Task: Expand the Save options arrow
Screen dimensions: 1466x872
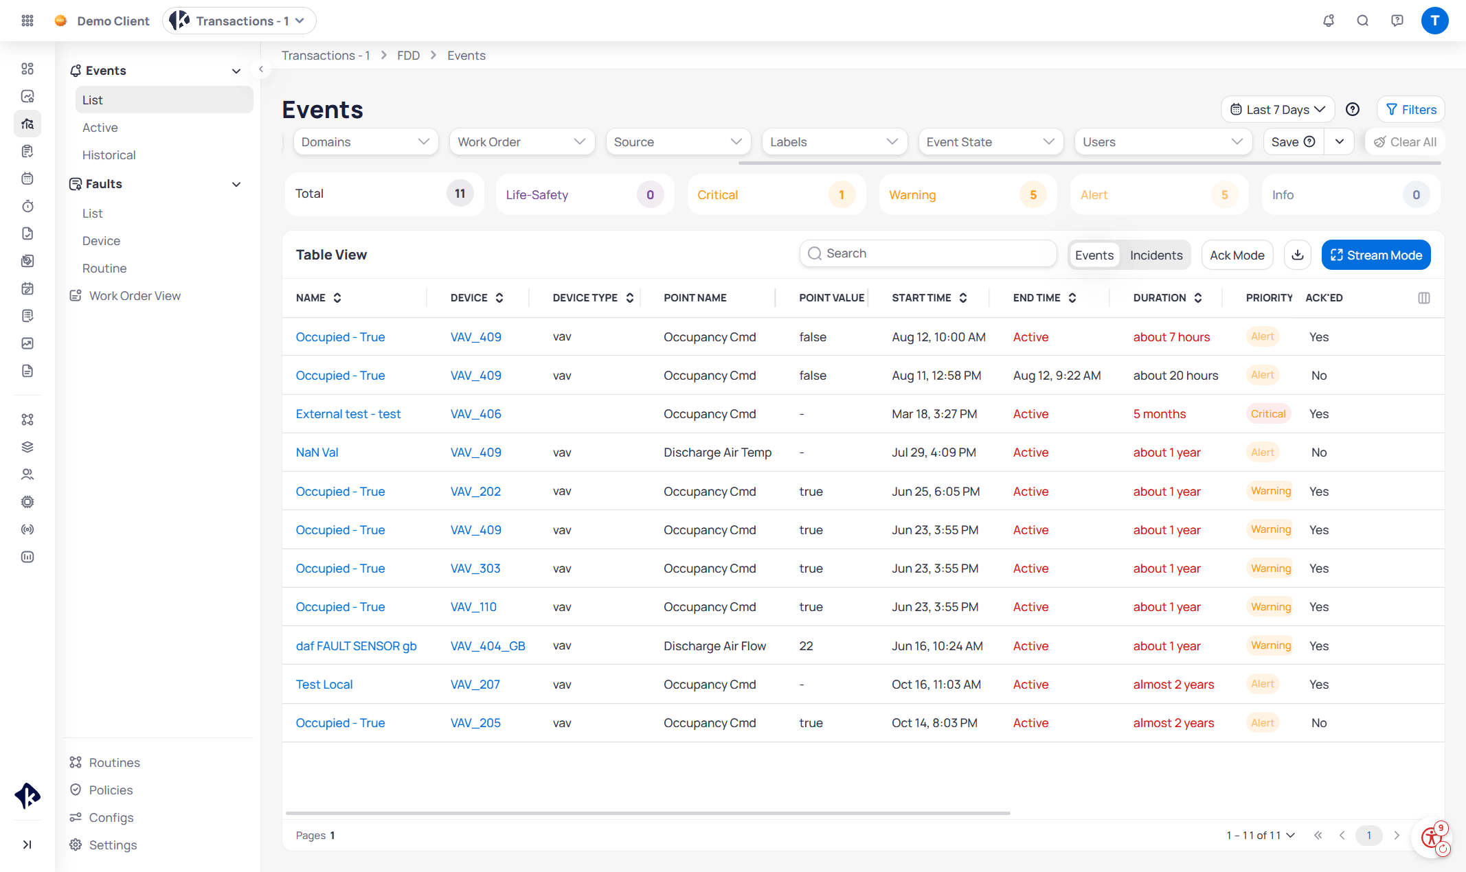Action: pyautogui.click(x=1340, y=142)
